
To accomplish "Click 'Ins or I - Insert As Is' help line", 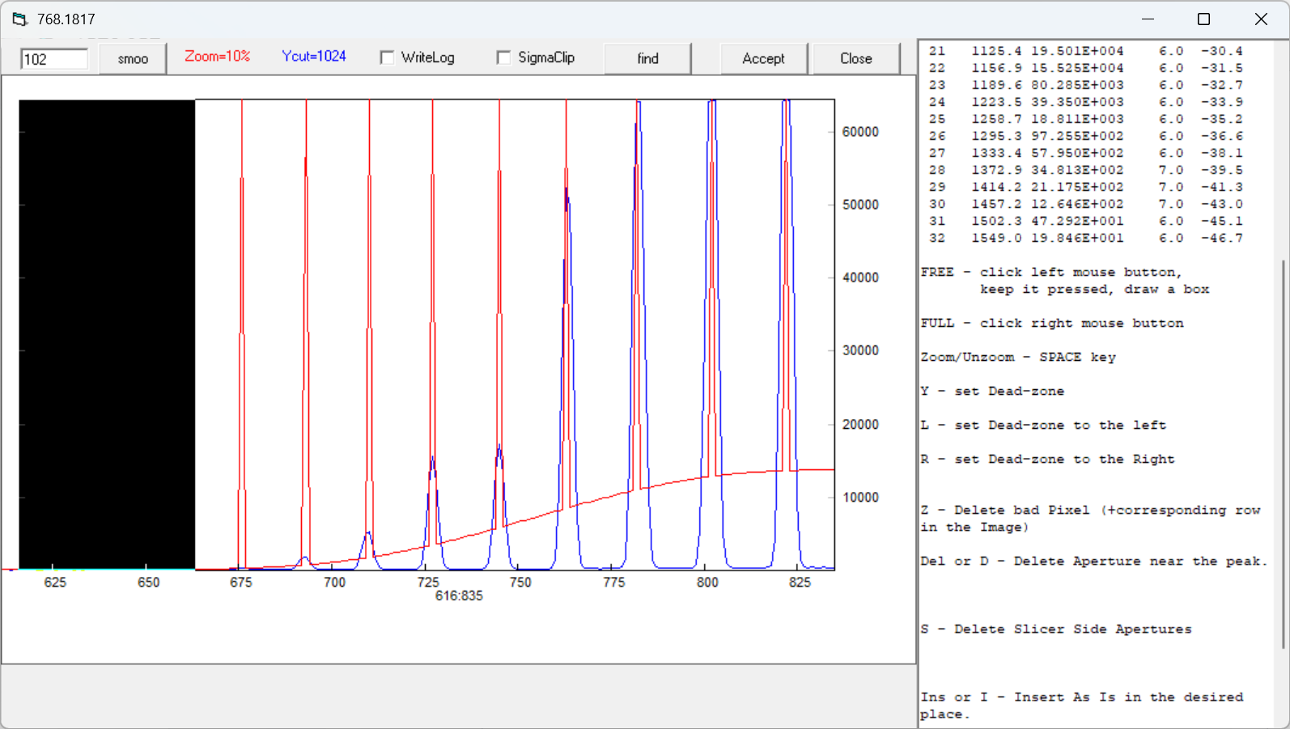I will (1082, 705).
